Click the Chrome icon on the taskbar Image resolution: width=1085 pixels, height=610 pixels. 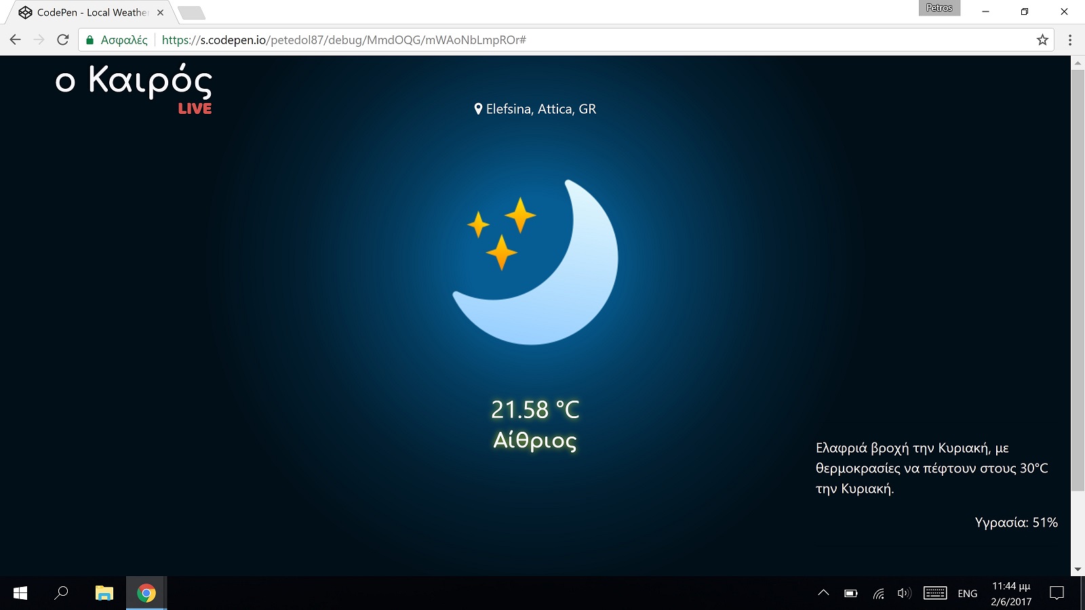[146, 593]
